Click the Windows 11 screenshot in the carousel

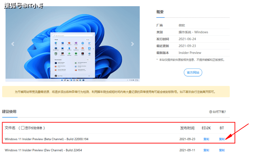coord(72,44)
